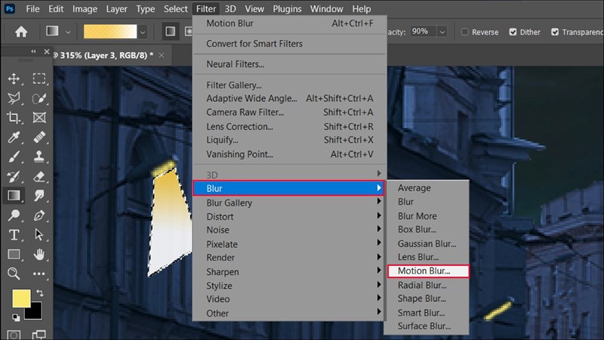
Task: Select the Clone Stamp tool
Action: (39, 156)
